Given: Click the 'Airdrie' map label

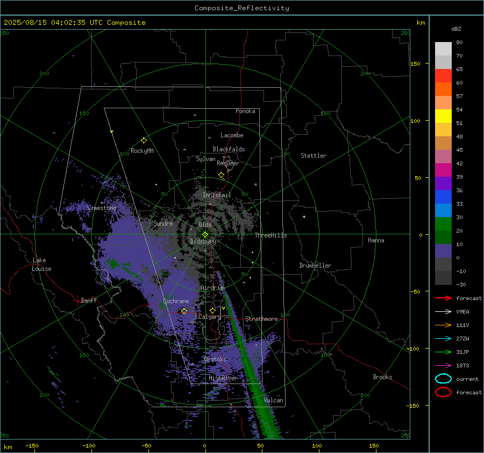Looking at the screenshot, I should [x=212, y=288].
